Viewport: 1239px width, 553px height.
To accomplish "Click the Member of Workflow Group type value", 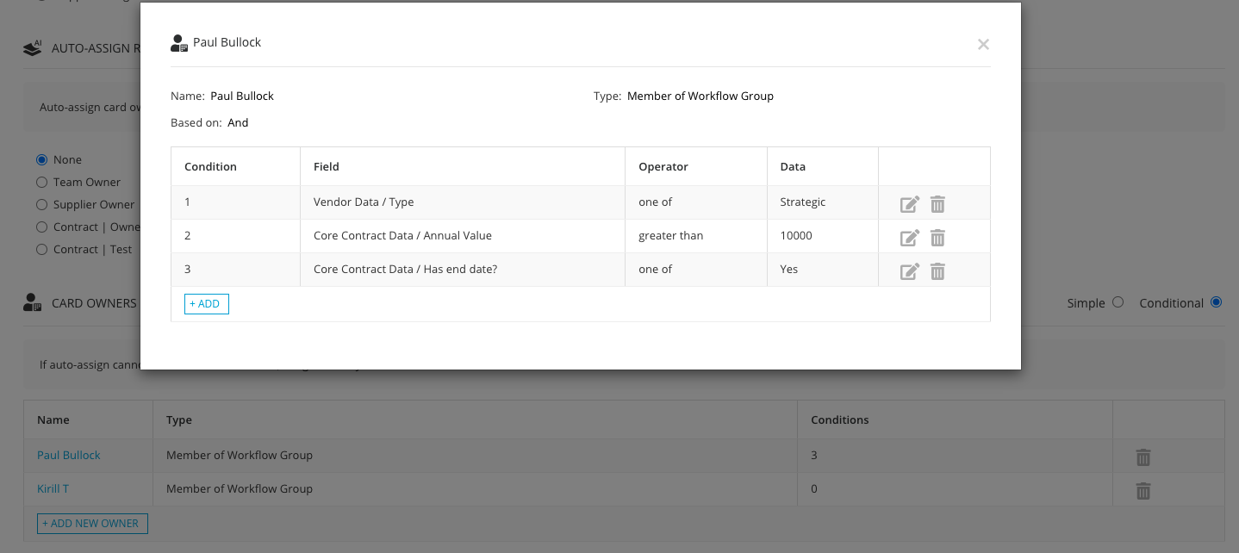I will (x=700, y=96).
